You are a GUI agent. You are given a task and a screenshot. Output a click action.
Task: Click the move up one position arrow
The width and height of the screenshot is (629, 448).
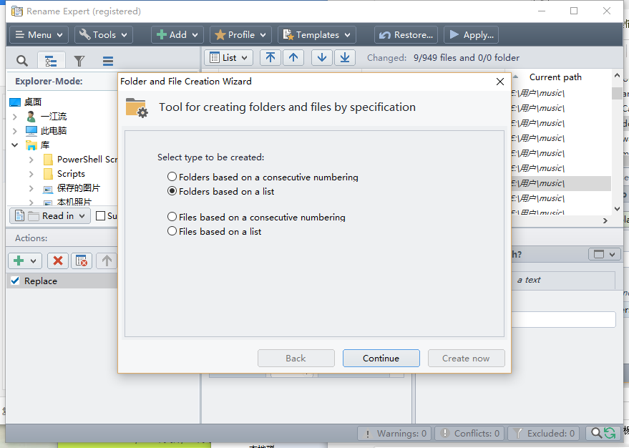pyautogui.click(x=293, y=57)
